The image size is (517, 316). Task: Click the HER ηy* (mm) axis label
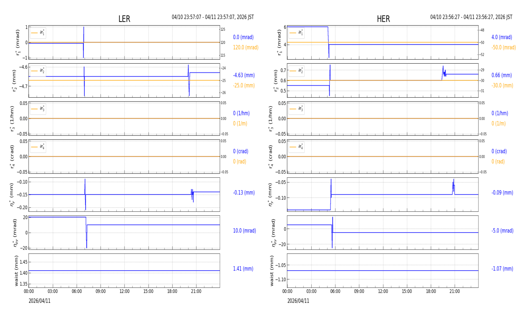coord(271,195)
